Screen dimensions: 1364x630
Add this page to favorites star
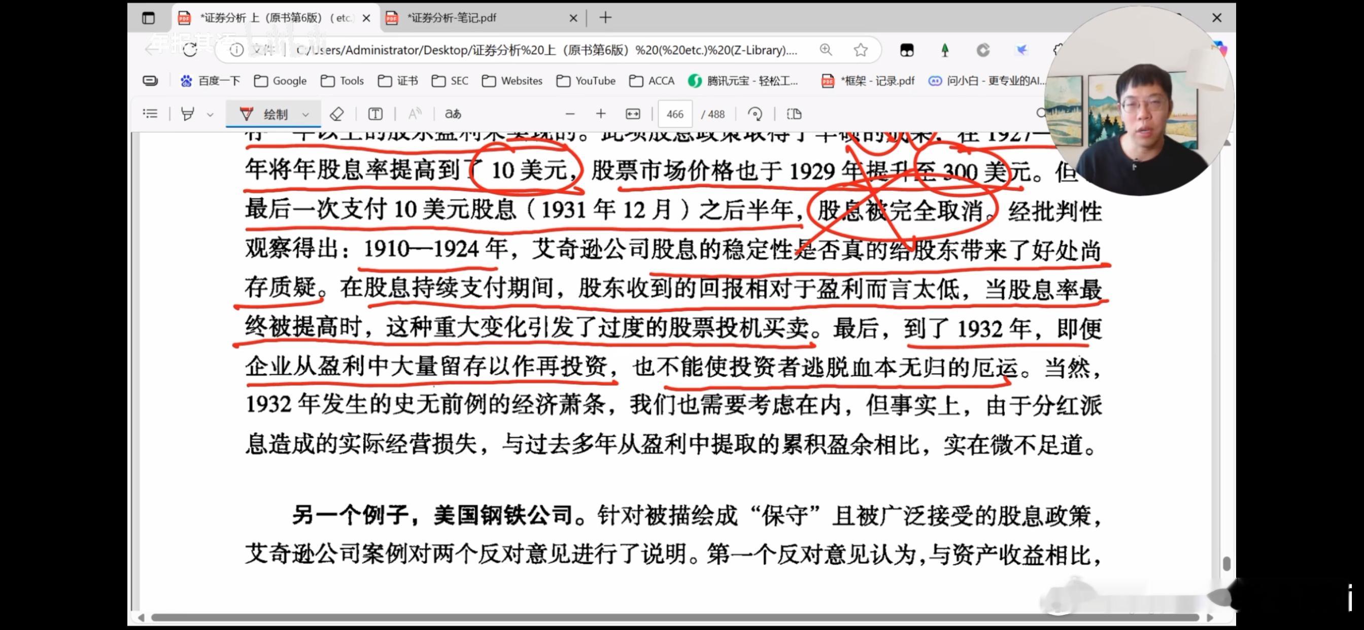pos(861,50)
